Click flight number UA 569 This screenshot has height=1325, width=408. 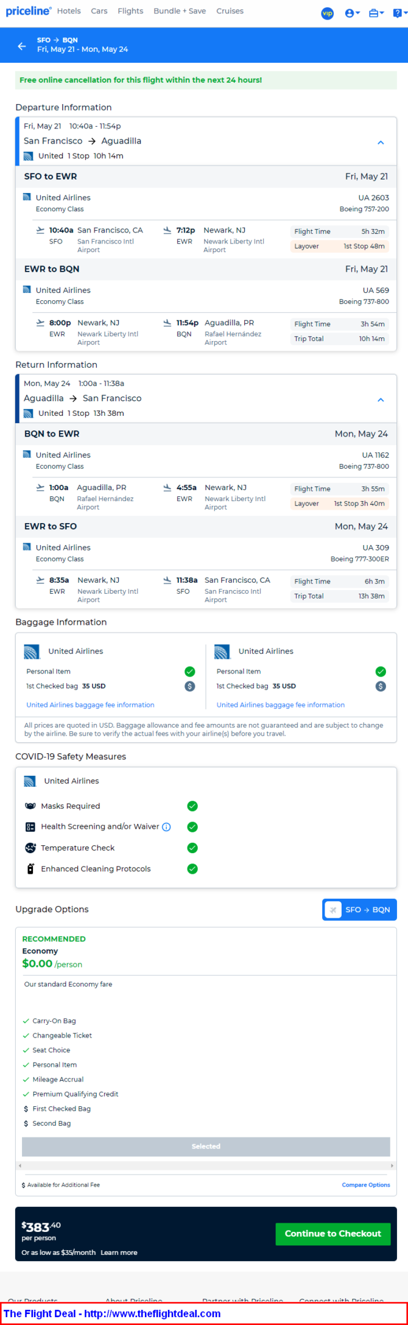[x=376, y=290]
